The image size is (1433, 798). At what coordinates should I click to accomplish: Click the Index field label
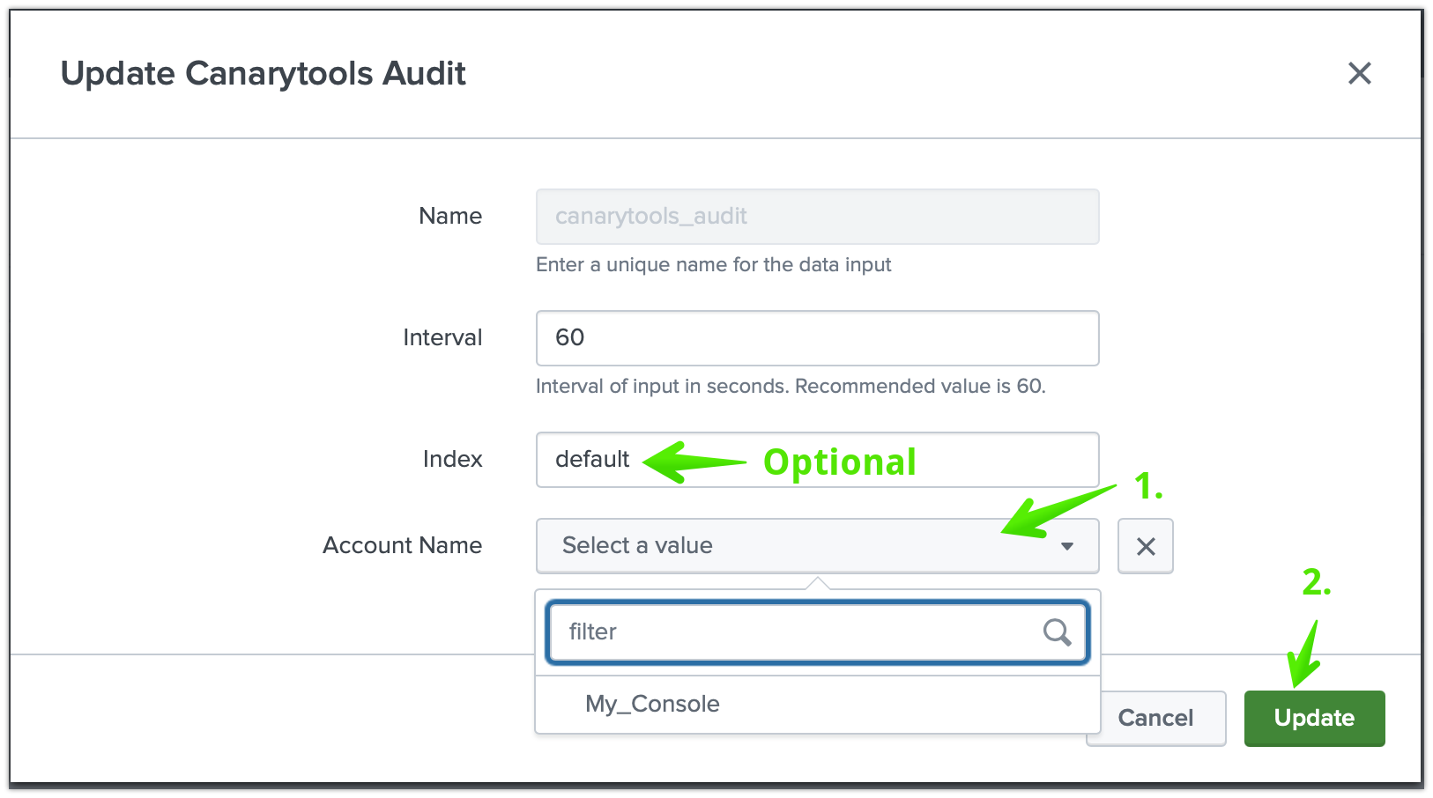pyautogui.click(x=452, y=459)
